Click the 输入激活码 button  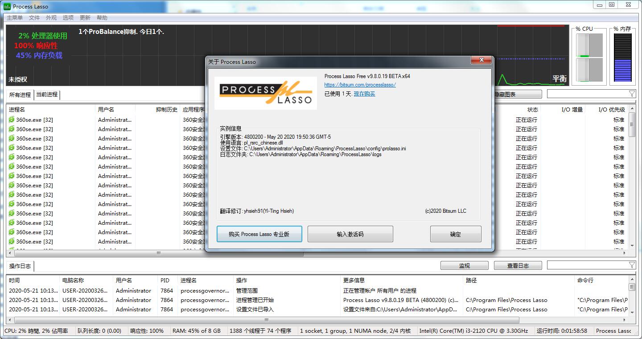click(350, 234)
